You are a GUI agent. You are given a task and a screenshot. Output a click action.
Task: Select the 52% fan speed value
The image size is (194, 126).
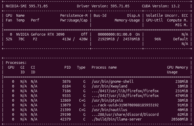tap(9, 39)
